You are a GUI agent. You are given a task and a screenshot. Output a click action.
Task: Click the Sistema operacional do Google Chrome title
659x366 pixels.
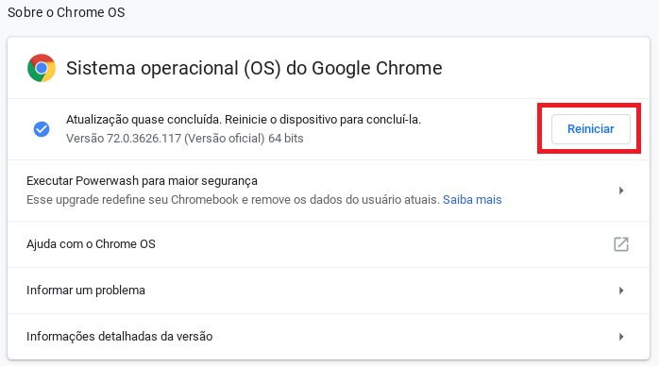[254, 68]
